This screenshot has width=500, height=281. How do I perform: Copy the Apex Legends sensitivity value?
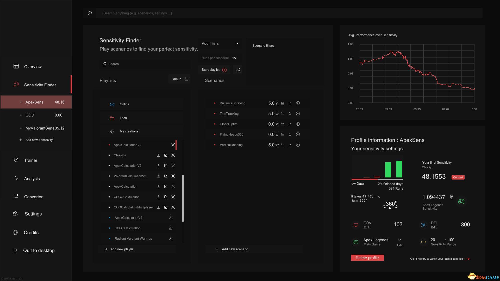click(452, 197)
